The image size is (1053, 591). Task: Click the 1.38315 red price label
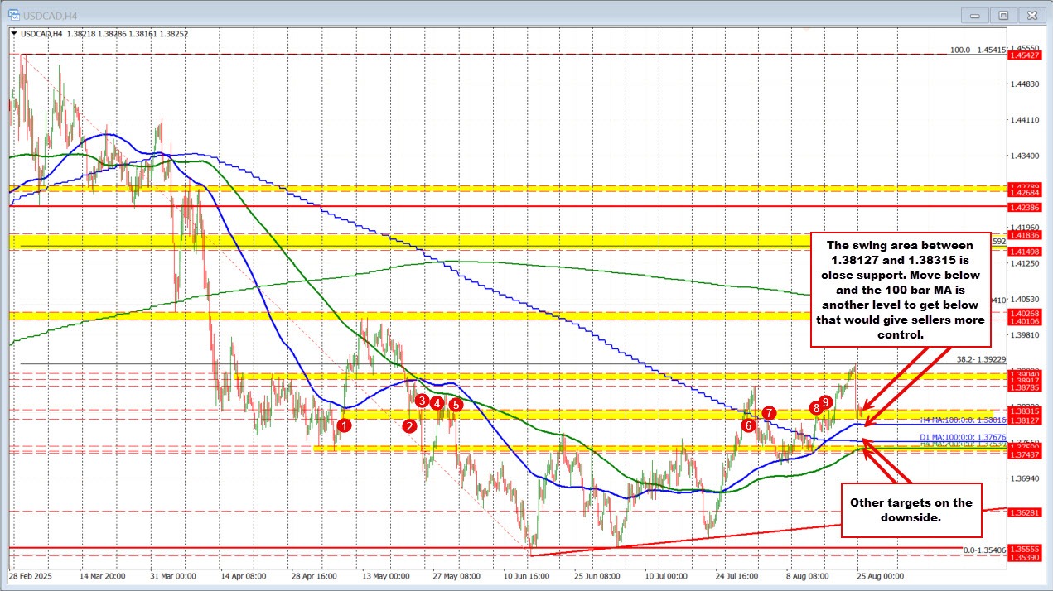pos(1025,411)
